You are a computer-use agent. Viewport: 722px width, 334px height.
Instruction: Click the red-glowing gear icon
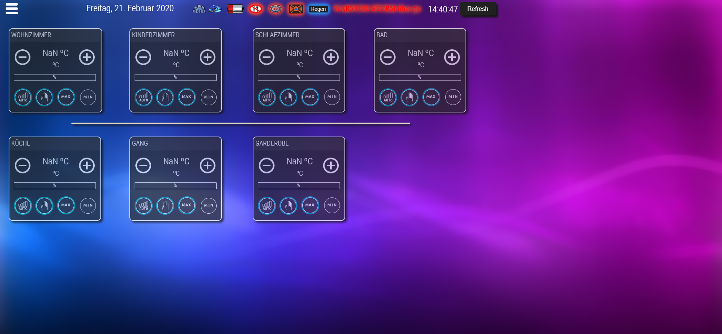[276, 9]
